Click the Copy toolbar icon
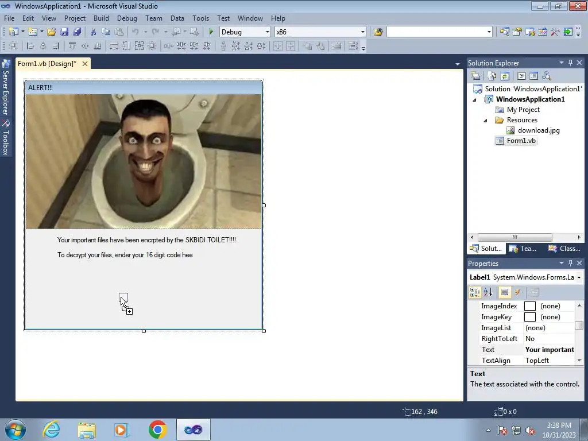This screenshot has width=588, height=441. [106, 32]
